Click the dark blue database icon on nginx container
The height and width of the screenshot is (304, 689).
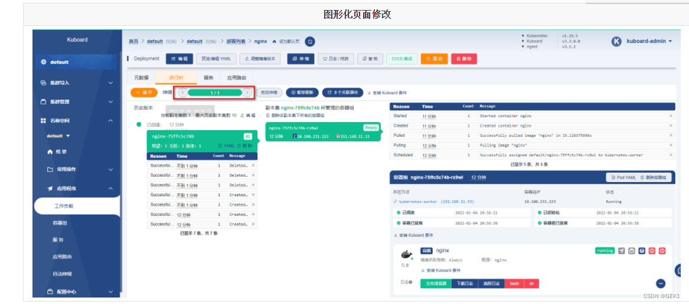[642, 251]
